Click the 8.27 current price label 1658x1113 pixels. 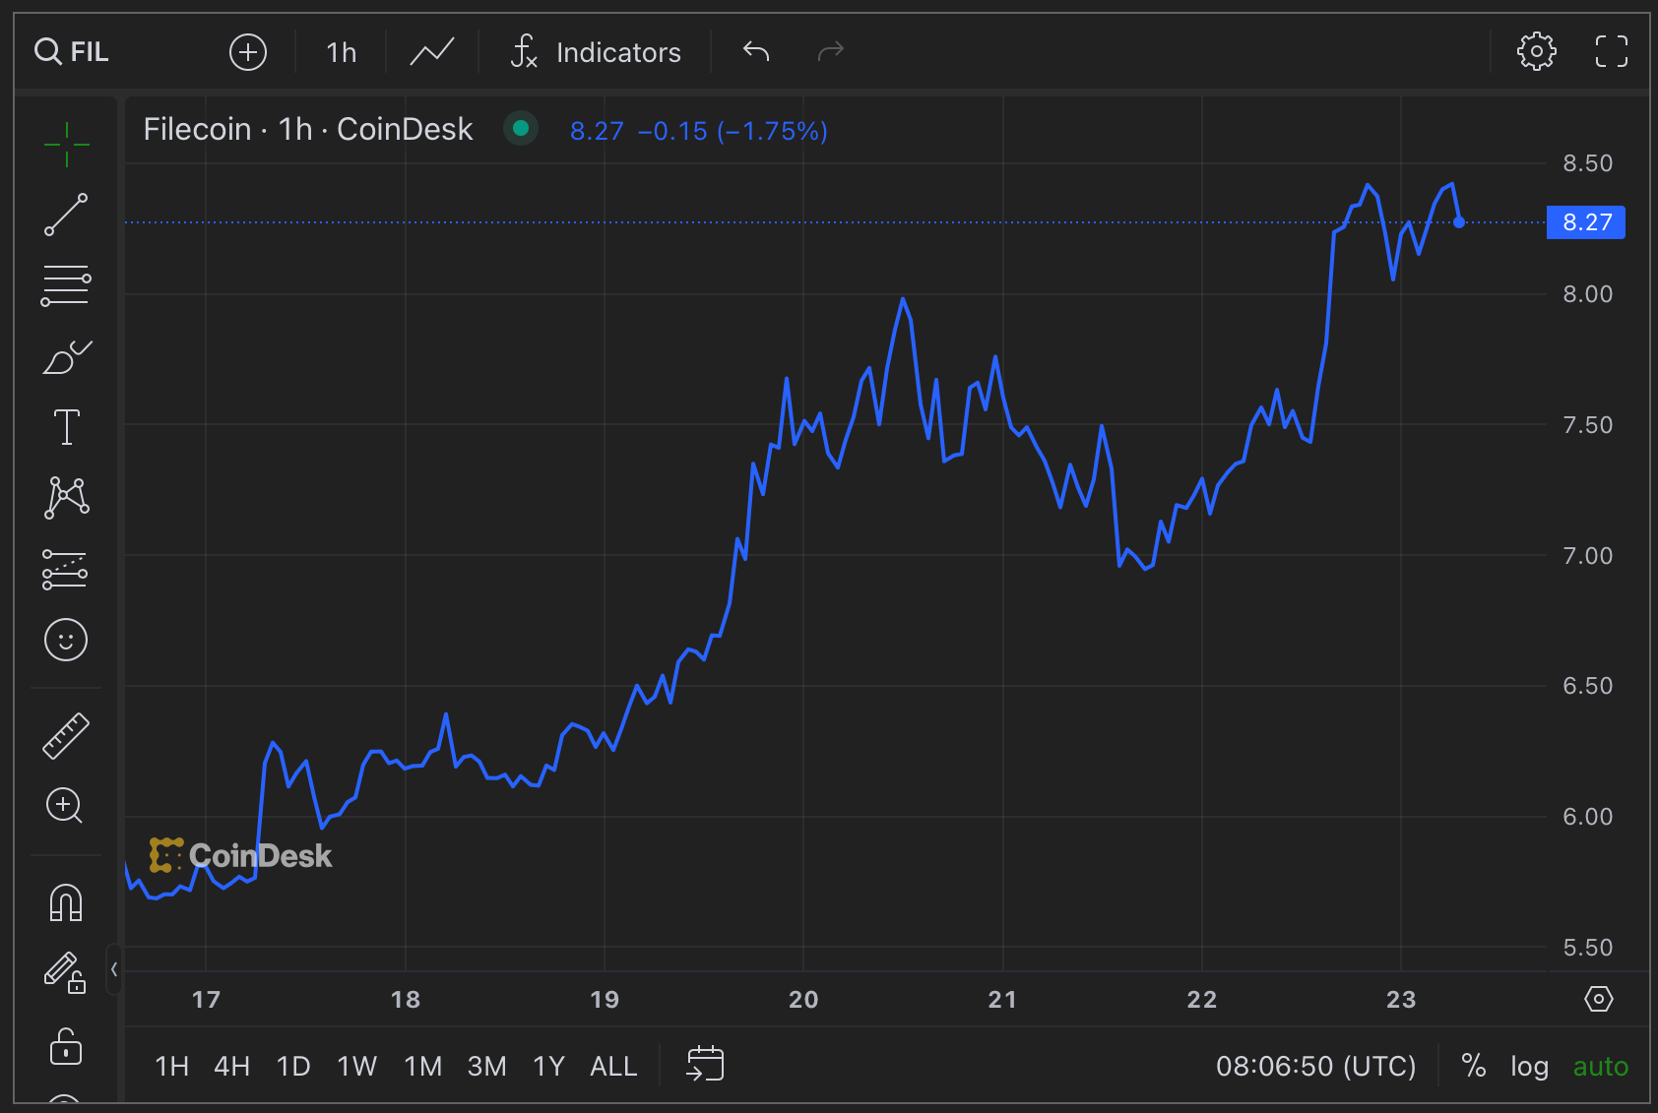pyautogui.click(x=1586, y=222)
